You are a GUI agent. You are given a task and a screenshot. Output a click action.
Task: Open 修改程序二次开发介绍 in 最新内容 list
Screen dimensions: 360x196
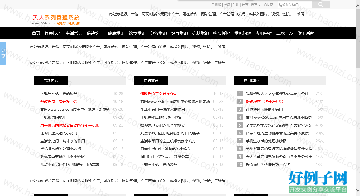click(59, 102)
